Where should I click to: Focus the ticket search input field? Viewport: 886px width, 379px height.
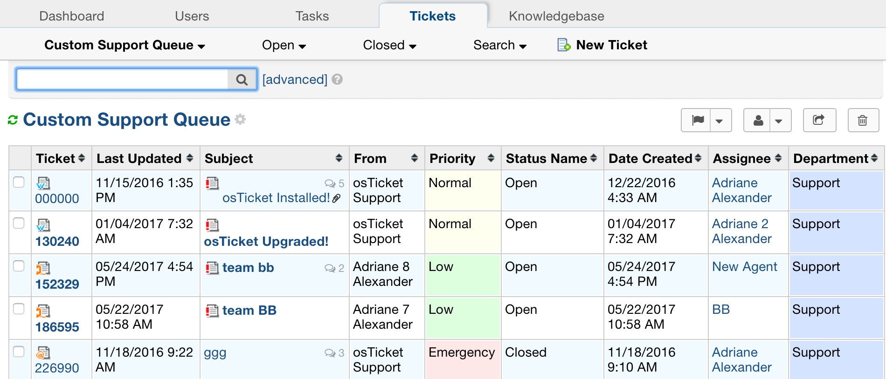point(122,80)
